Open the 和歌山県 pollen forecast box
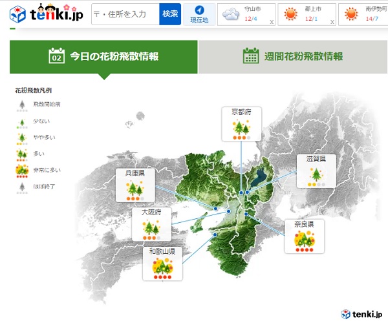 pos(162,263)
